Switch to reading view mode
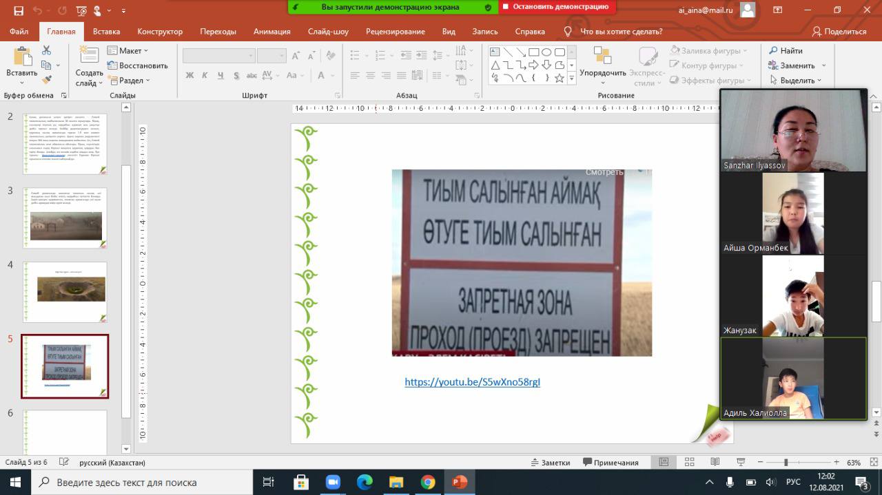 coord(713,463)
